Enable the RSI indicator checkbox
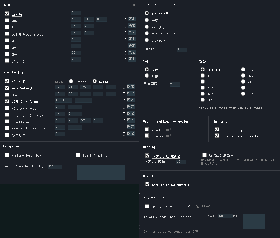The width and height of the screenshot is (280, 238). pyautogui.click(x=7, y=27)
